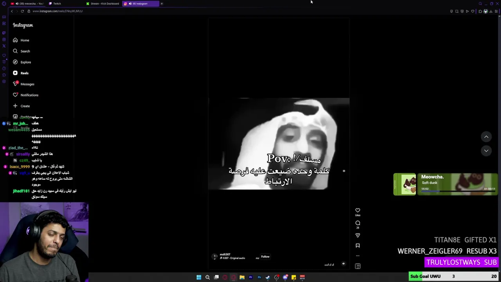Open the browser extensions cube icon

[480, 11]
